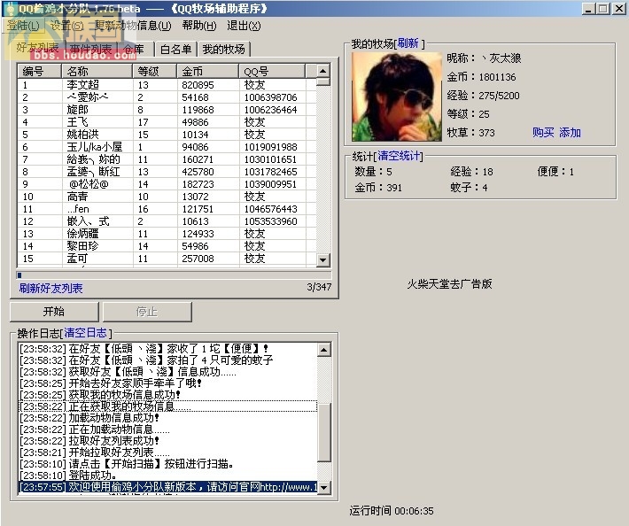Select friend row 玉儿/ka小屋
Screen dimensions: 629x526
(167, 147)
